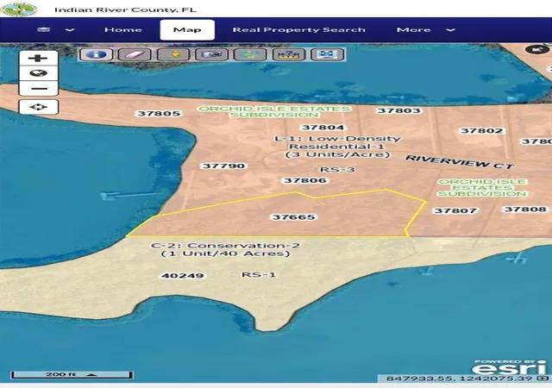Screen dimensions: 552x388
Task: Click parcel label 37804
Action: 323,127
